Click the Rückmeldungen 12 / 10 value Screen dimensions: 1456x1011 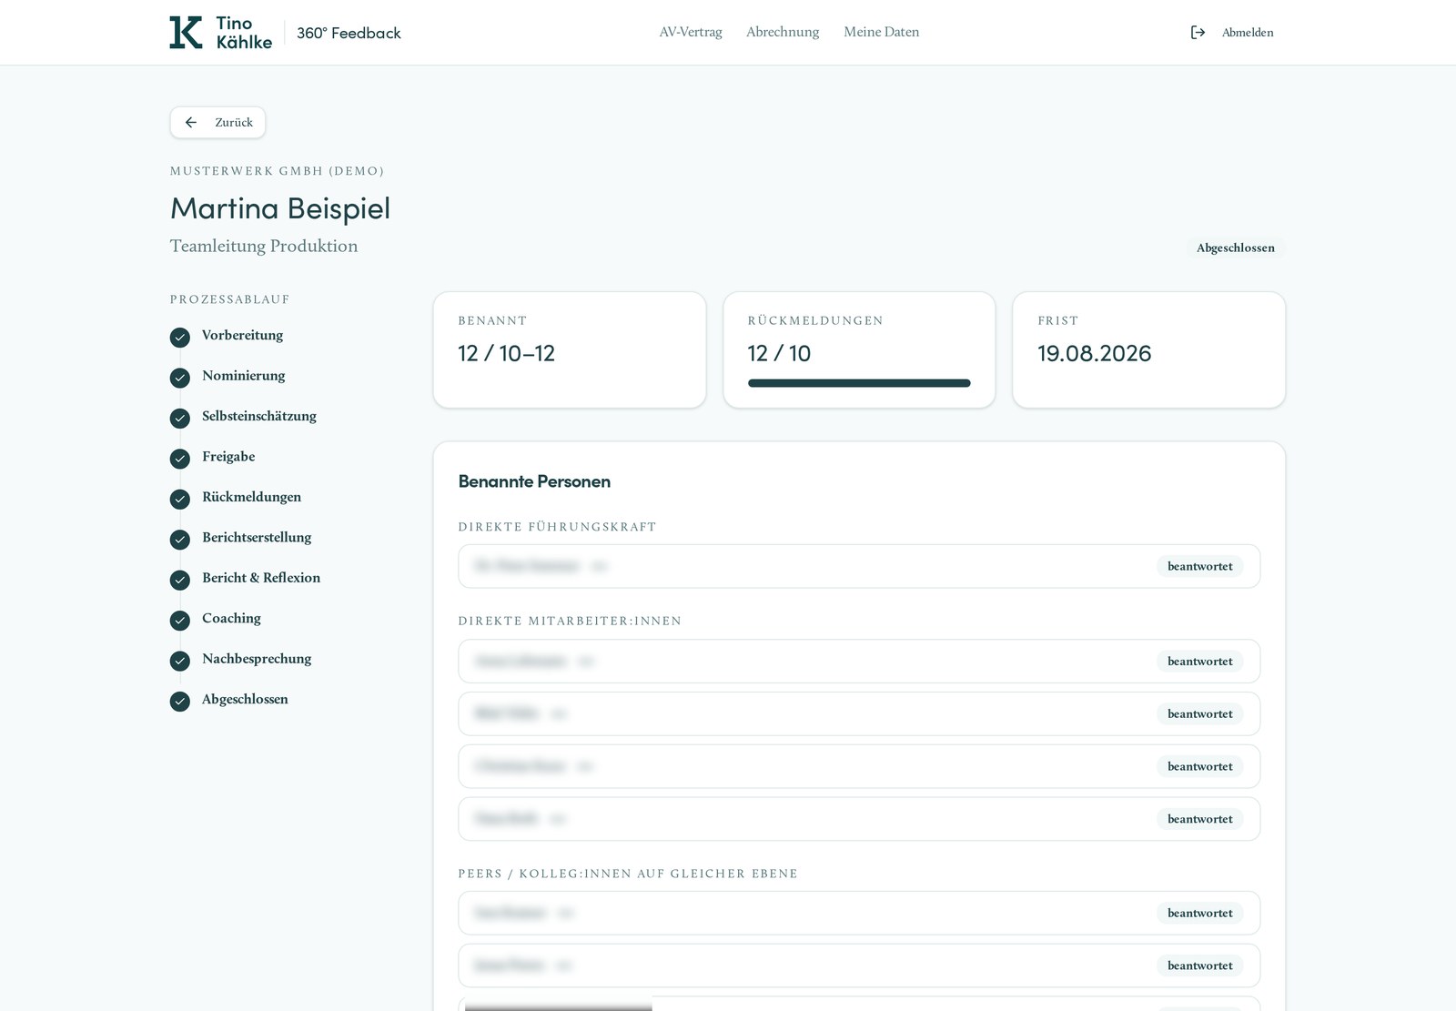[779, 353]
